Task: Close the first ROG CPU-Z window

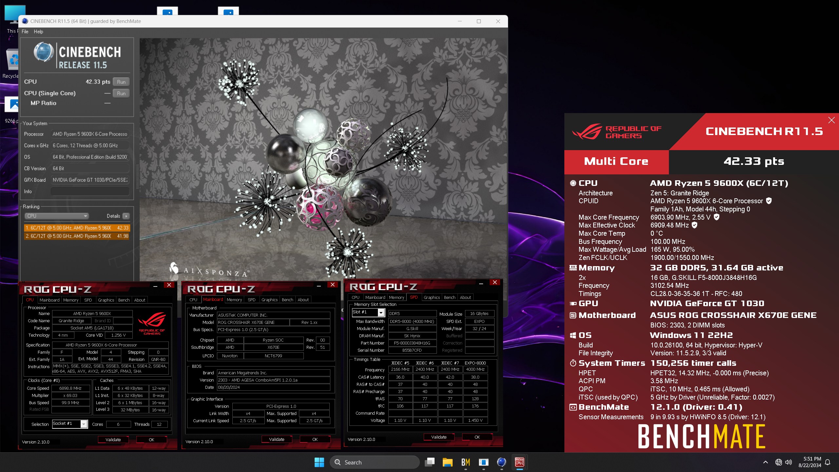Action: tap(169, 285)
